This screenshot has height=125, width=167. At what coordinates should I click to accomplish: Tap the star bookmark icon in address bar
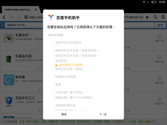pos(147,17)
